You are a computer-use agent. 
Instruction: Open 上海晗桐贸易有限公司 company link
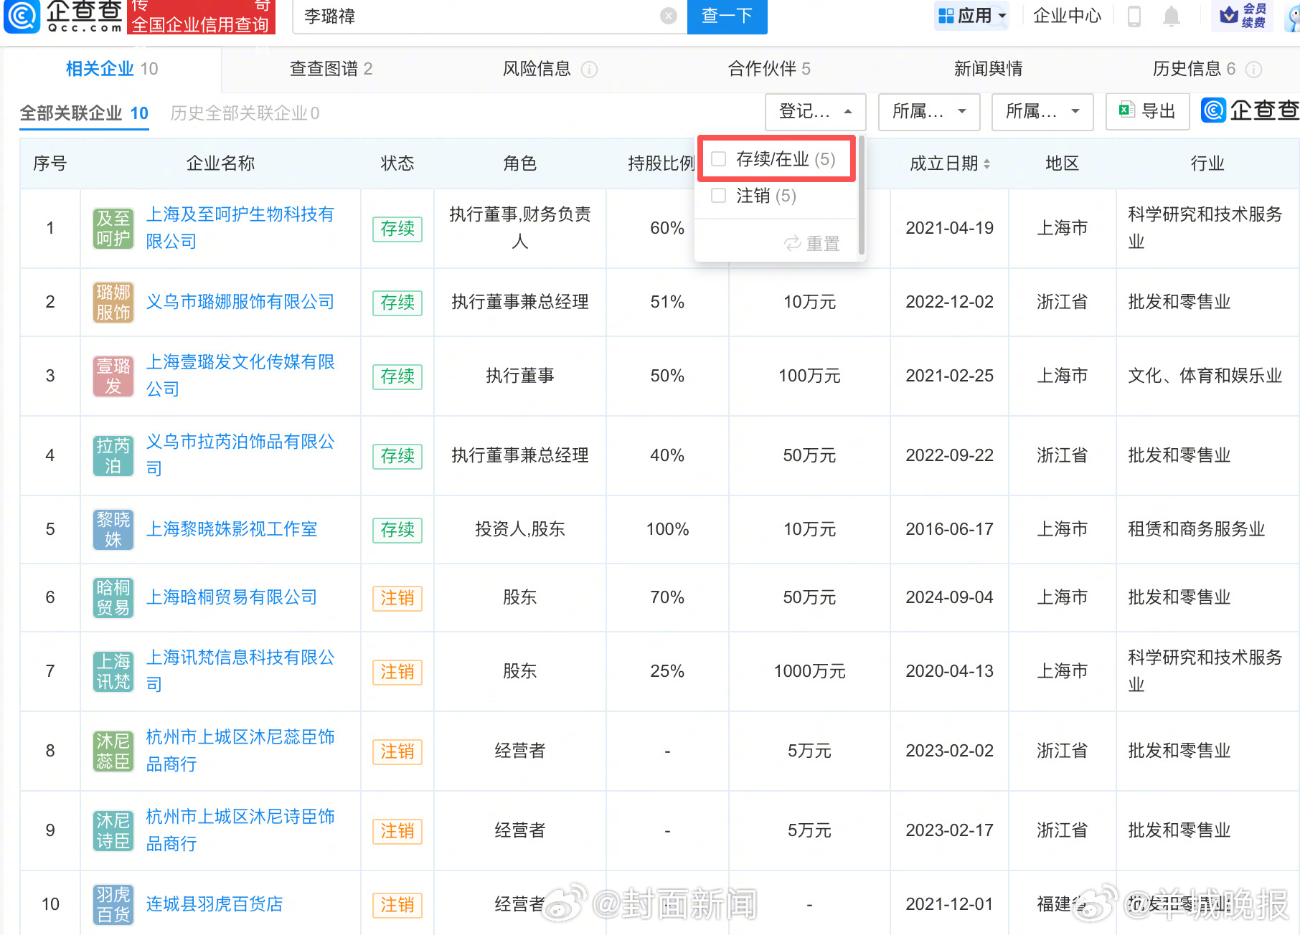tap(232, 597)
